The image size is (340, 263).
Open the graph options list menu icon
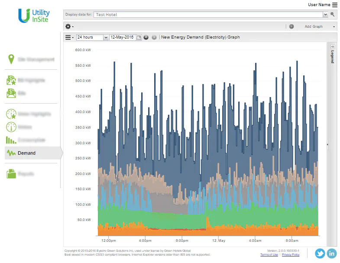[x=69, y=37]
